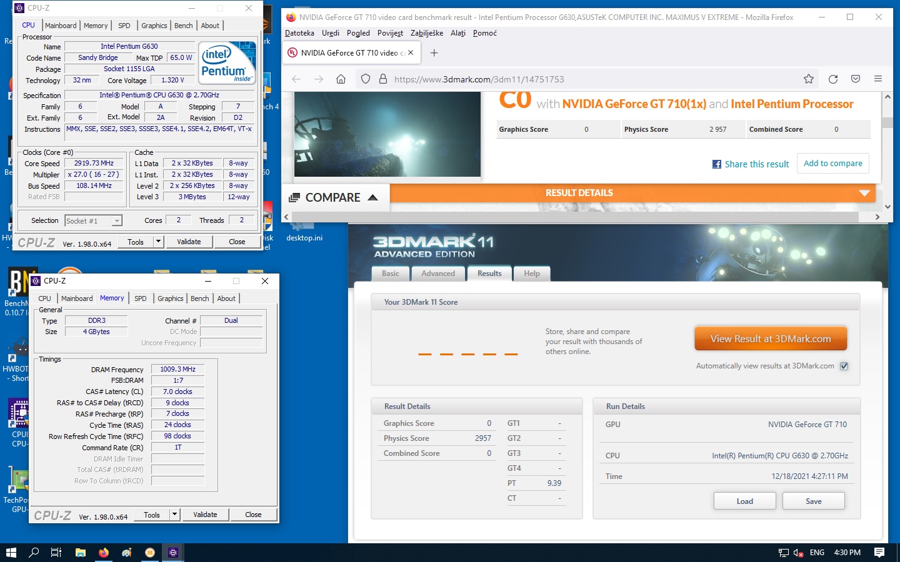Open File Explorer from taskbar
900x562 pixels.
click(x=80, y=553)
